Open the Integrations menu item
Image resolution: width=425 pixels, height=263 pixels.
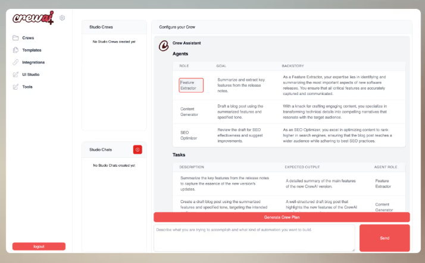click(33, 62)
